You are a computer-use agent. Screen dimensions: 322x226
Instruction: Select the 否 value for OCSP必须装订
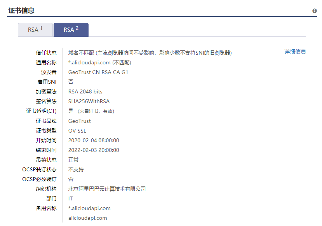pyautogui.click(x=71, y=179)
